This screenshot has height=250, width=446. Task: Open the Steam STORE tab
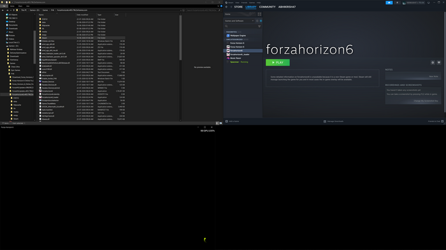(x=238, y=7)
